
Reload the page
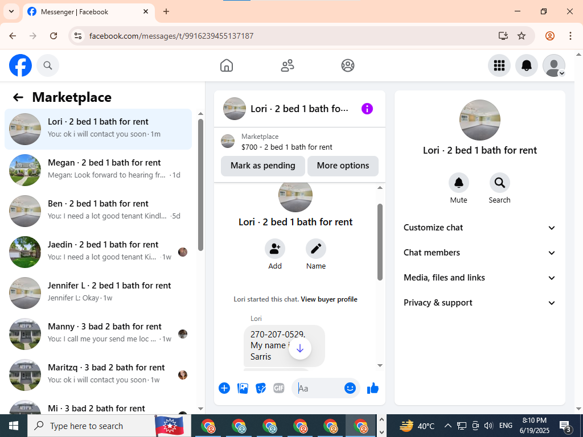54,36
